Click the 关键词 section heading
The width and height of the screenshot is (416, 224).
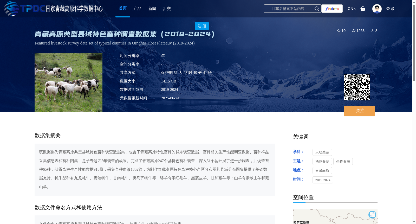(x=301, y=137)
